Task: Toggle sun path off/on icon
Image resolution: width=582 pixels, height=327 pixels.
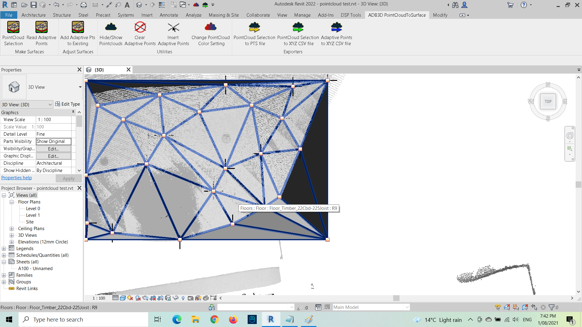Action: tap(130, 298)
